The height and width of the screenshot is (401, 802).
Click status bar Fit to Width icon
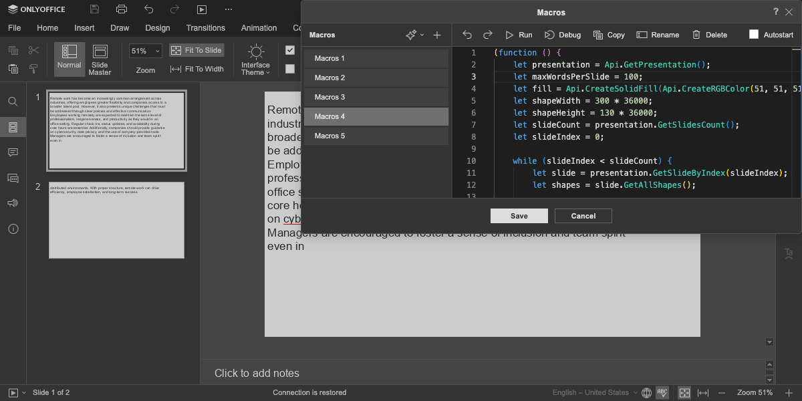[x=703, y=393]
